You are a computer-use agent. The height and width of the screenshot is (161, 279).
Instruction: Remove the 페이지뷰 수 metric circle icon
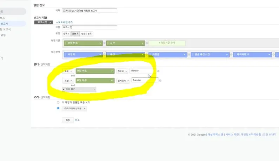(273, 54)
